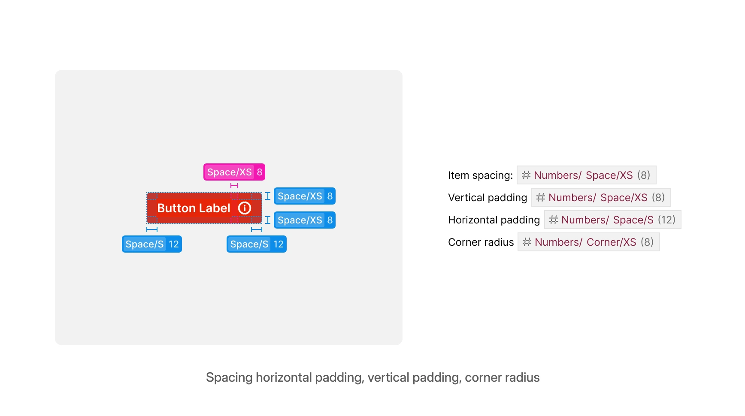
Task: Click the info icon in Button Label
Action: [245, 208]
